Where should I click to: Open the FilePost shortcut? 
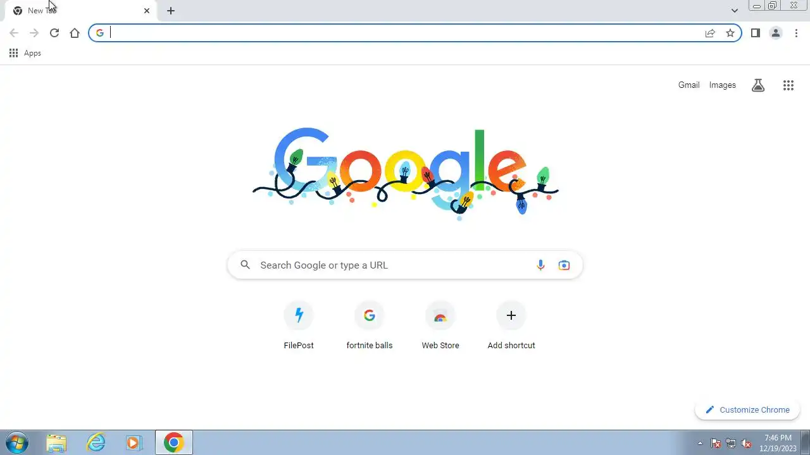pos(299,325)
